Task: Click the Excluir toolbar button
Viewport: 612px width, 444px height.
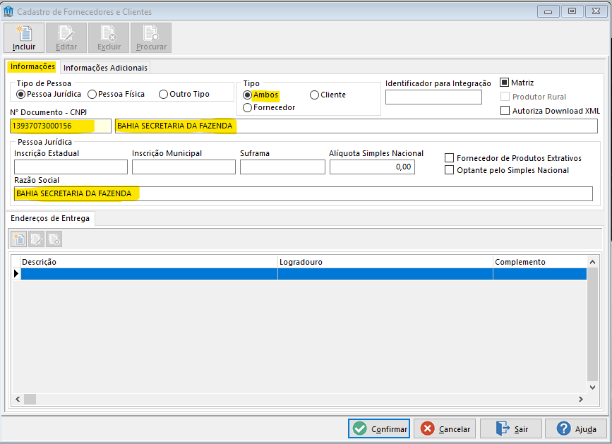Action: point(109,37)
